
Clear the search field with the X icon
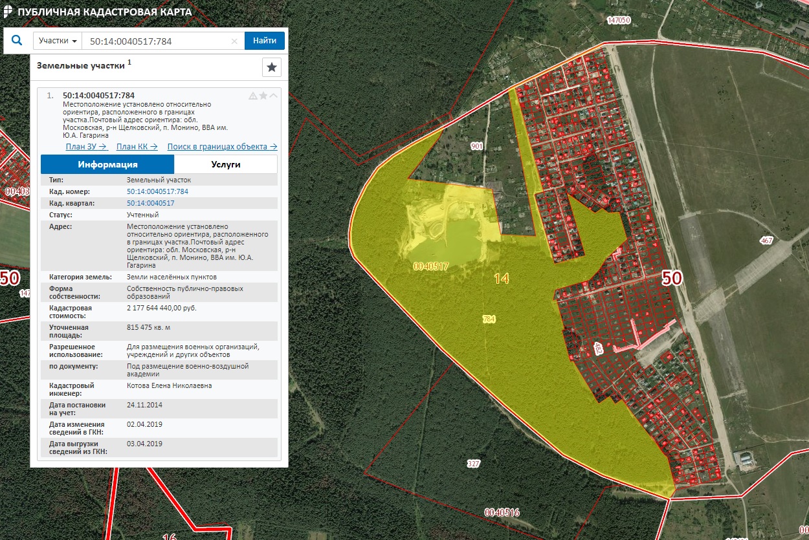point(234,41)
